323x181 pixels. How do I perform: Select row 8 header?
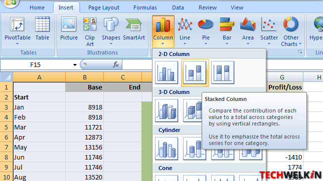point(7,157)
